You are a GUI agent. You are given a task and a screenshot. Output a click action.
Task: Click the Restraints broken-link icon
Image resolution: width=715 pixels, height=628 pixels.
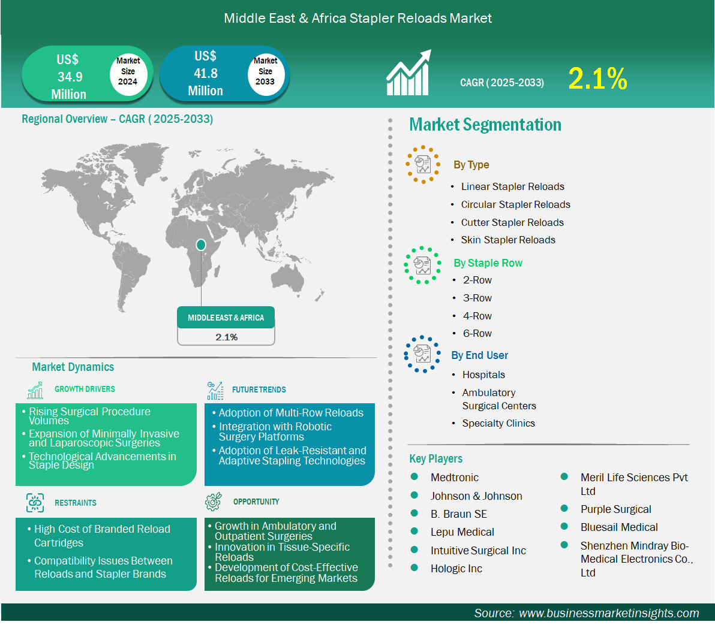tap(35, 503)
